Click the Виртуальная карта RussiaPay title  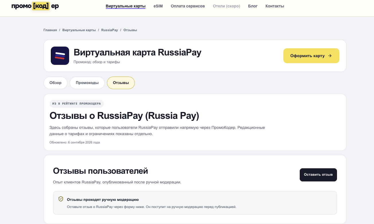click(x=137, y=53)
